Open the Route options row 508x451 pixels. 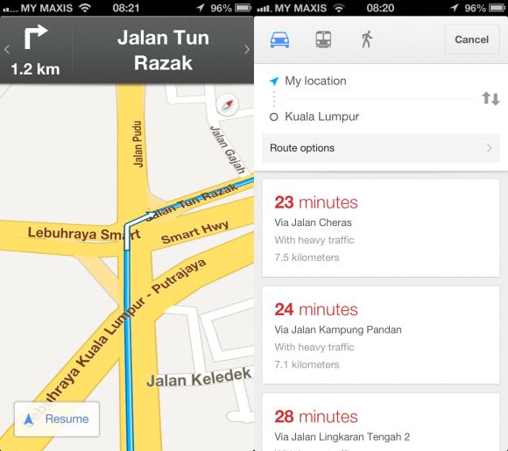(381, 148)
